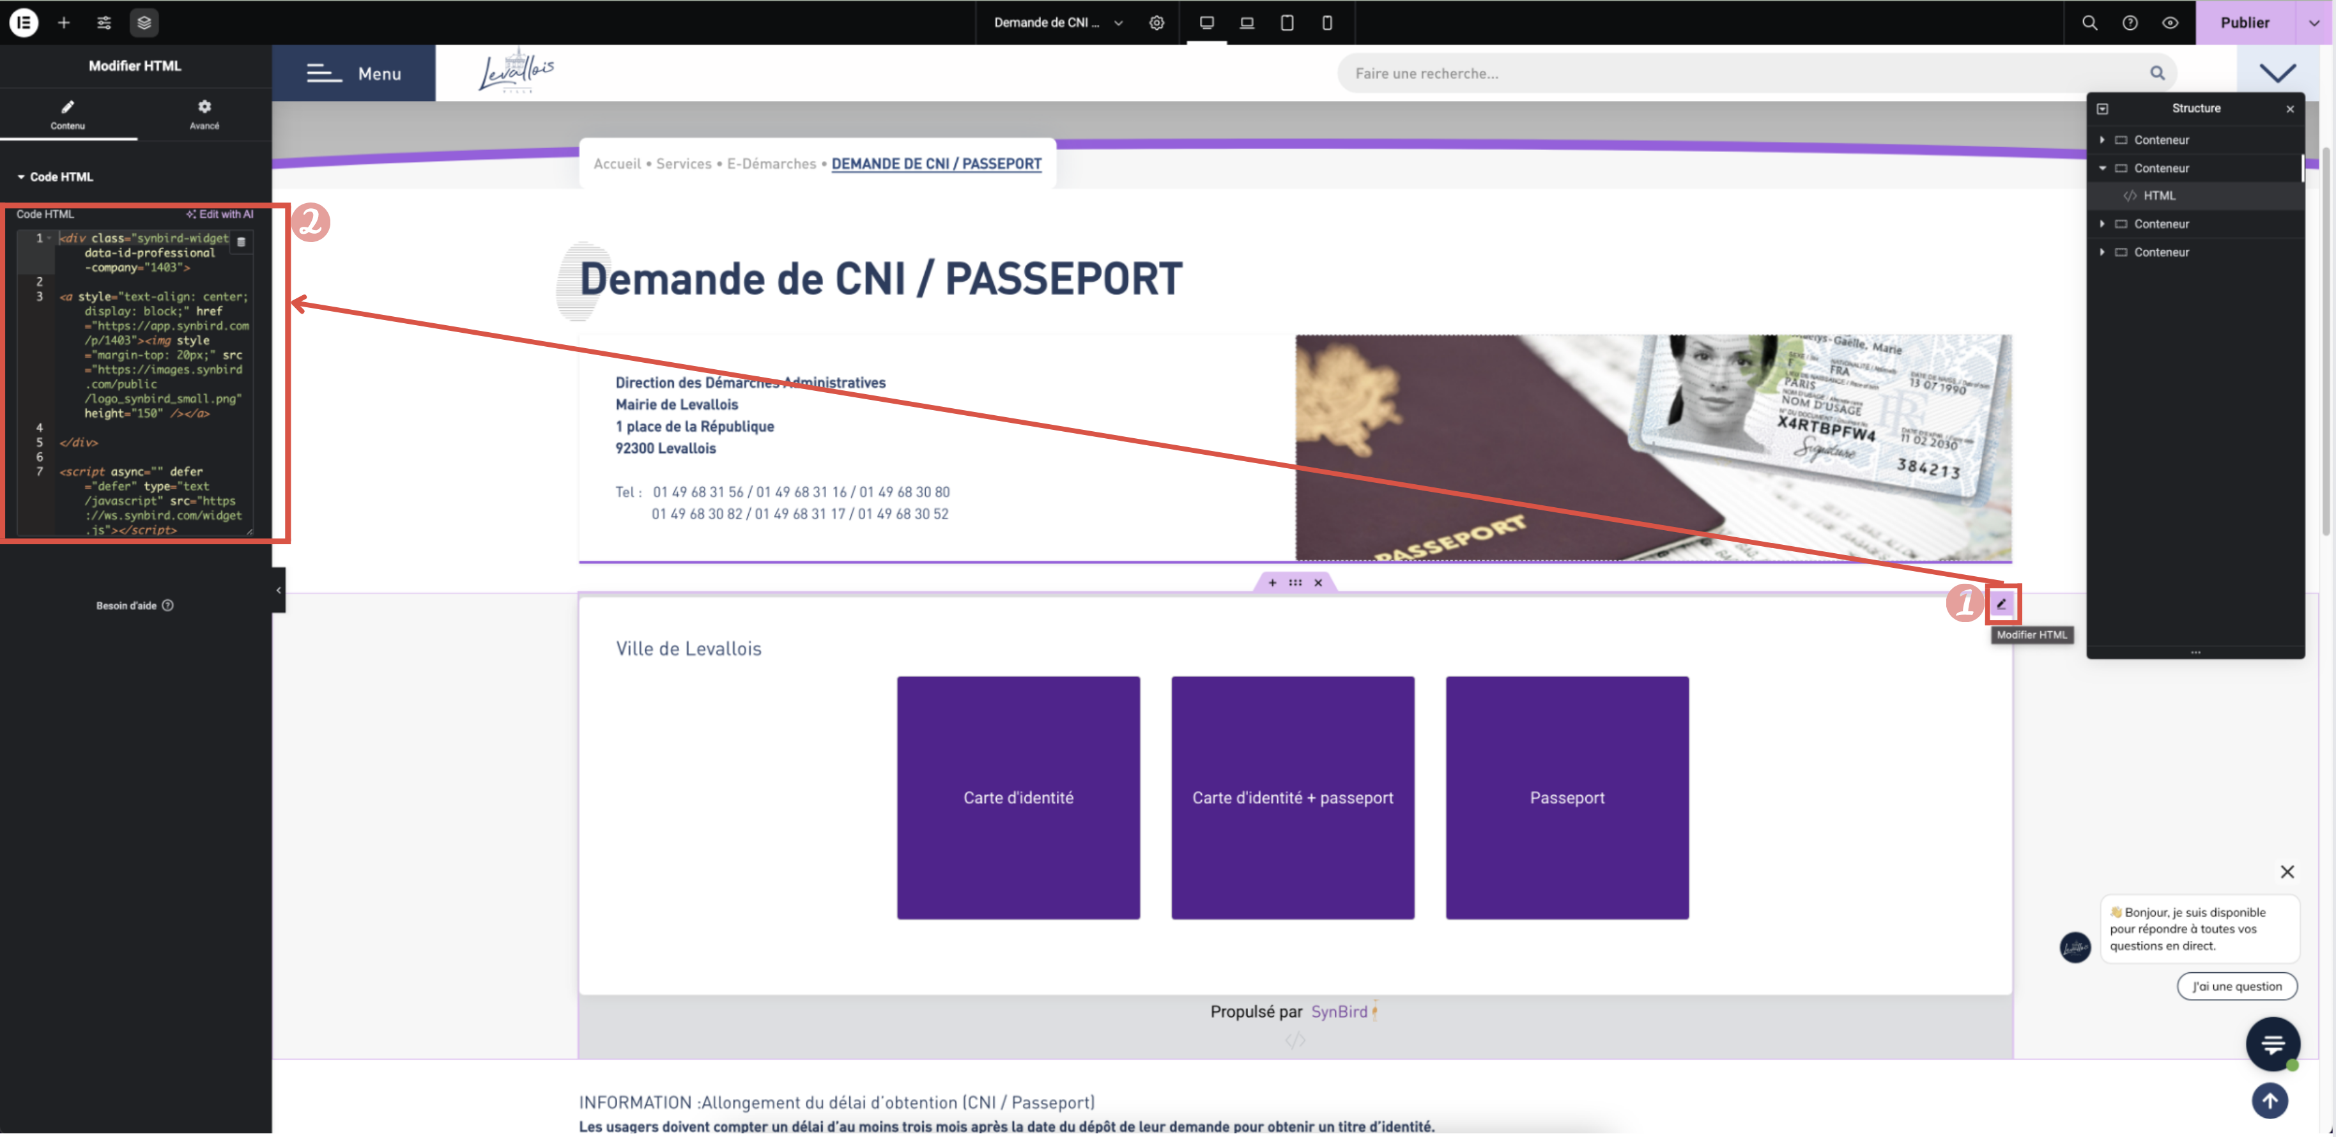The width and height of the screenshot is (2336, 1137).
Task: Click the Elementor logo icon
Action: 24,22
